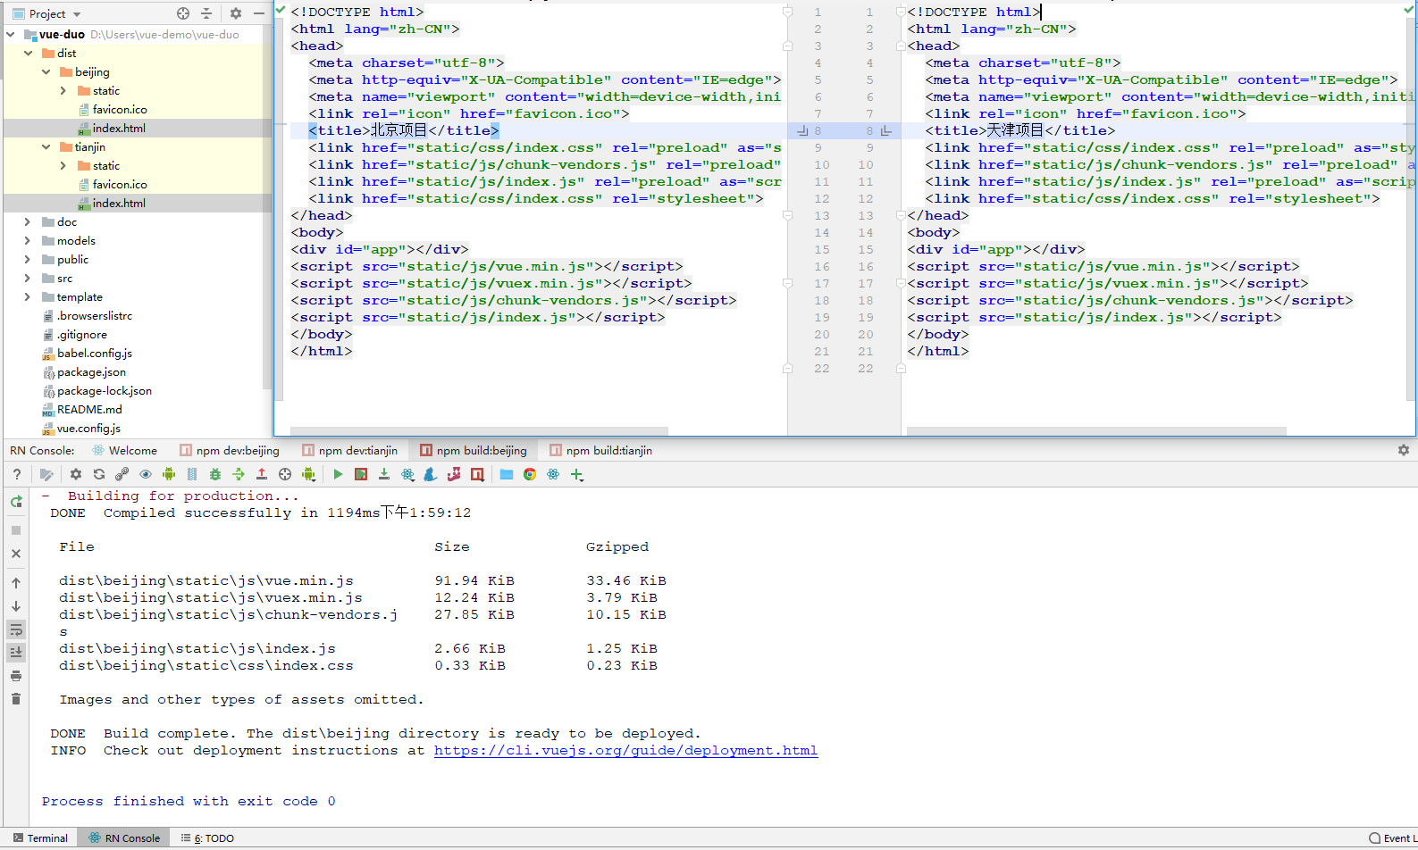This screenshot has width=1418, height=850.
Task: Click collapse all icon in Project header
Action: 206,13
